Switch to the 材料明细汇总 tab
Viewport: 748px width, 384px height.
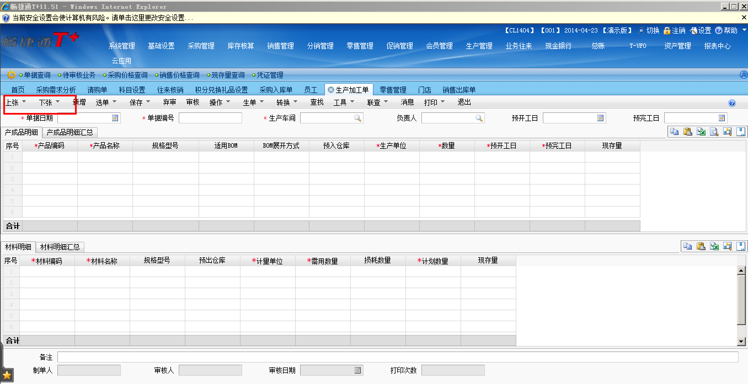coord(60,247)
